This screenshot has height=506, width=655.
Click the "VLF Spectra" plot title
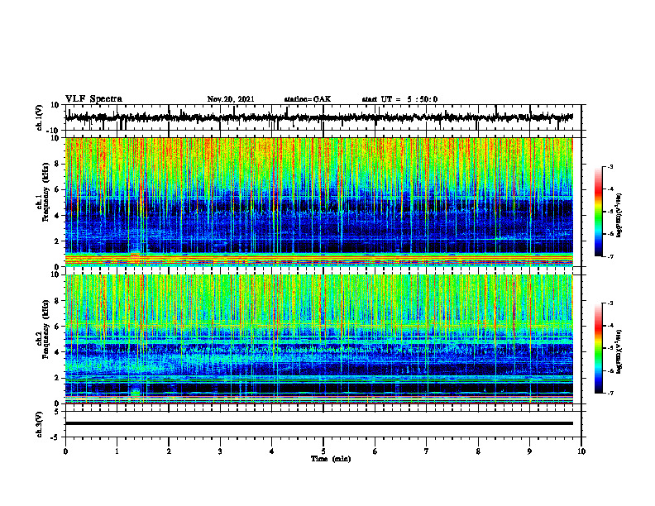tap(93, 99)
